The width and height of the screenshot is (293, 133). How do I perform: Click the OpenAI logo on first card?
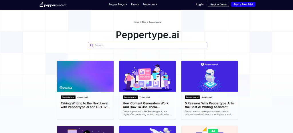(66, 88)
